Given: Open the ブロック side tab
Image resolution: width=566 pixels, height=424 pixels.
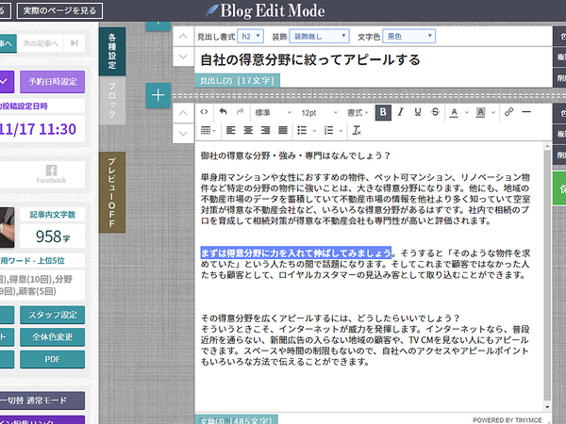Looking at the screenshot, I should click(112, 100).
